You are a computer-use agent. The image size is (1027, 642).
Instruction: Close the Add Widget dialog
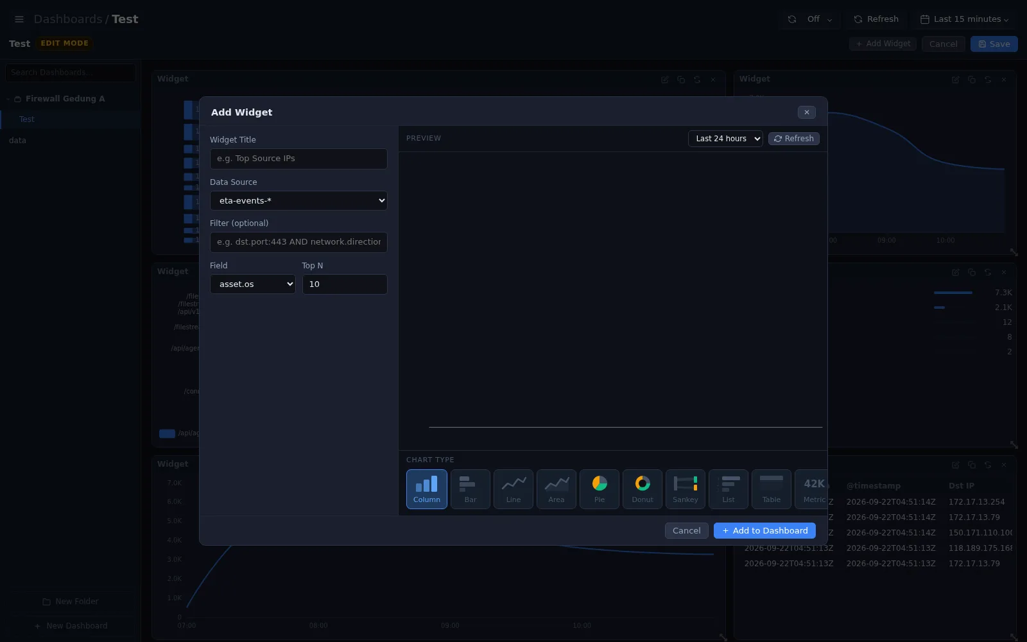tap(807, 112)
